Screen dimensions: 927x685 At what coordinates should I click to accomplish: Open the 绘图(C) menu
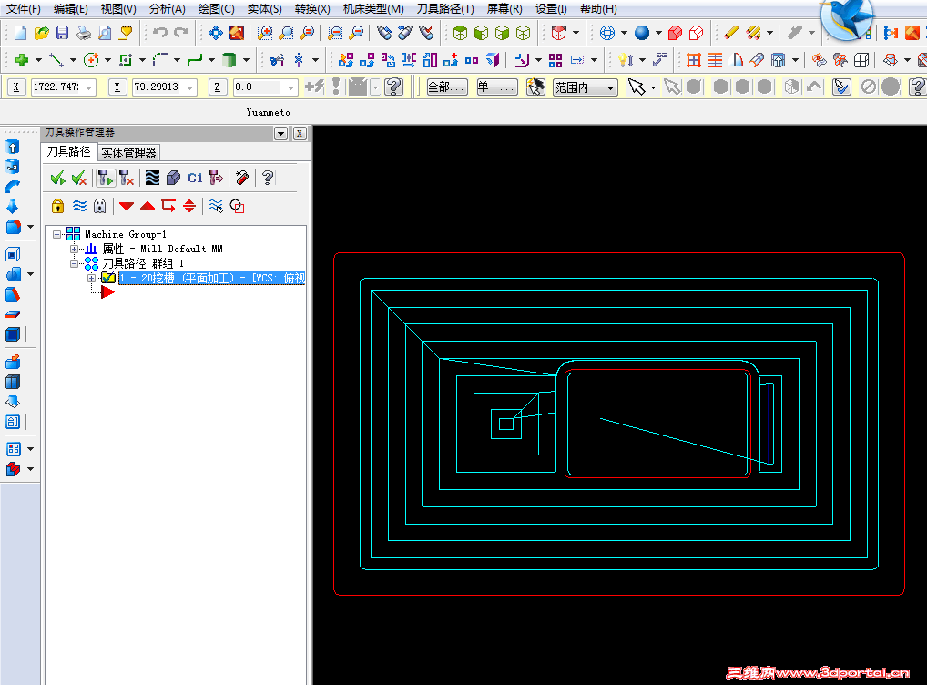[x=216, y=9]
